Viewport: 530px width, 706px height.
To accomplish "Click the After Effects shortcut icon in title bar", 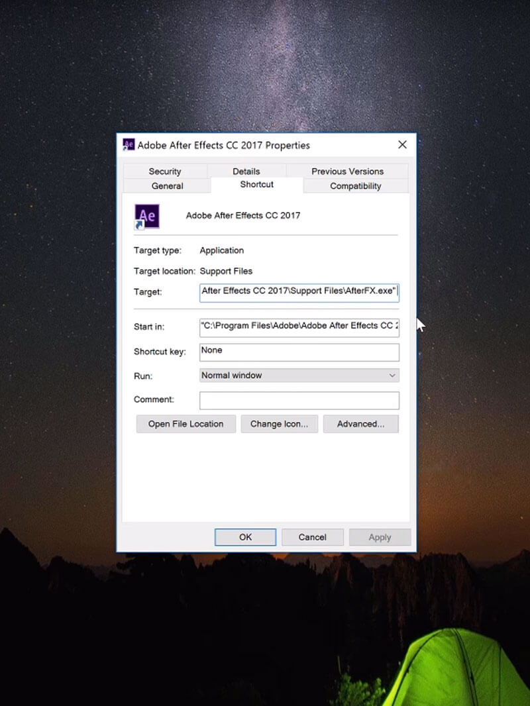I will point(129,145).
